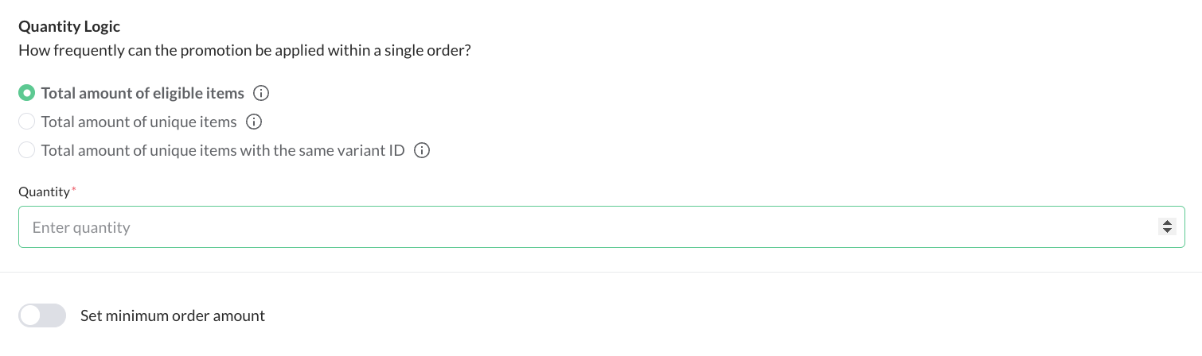The image size is (1202, 356).
Task: Click the divider line above minimum order toggle
Action: pyautogui.click(x=601, y=273)
